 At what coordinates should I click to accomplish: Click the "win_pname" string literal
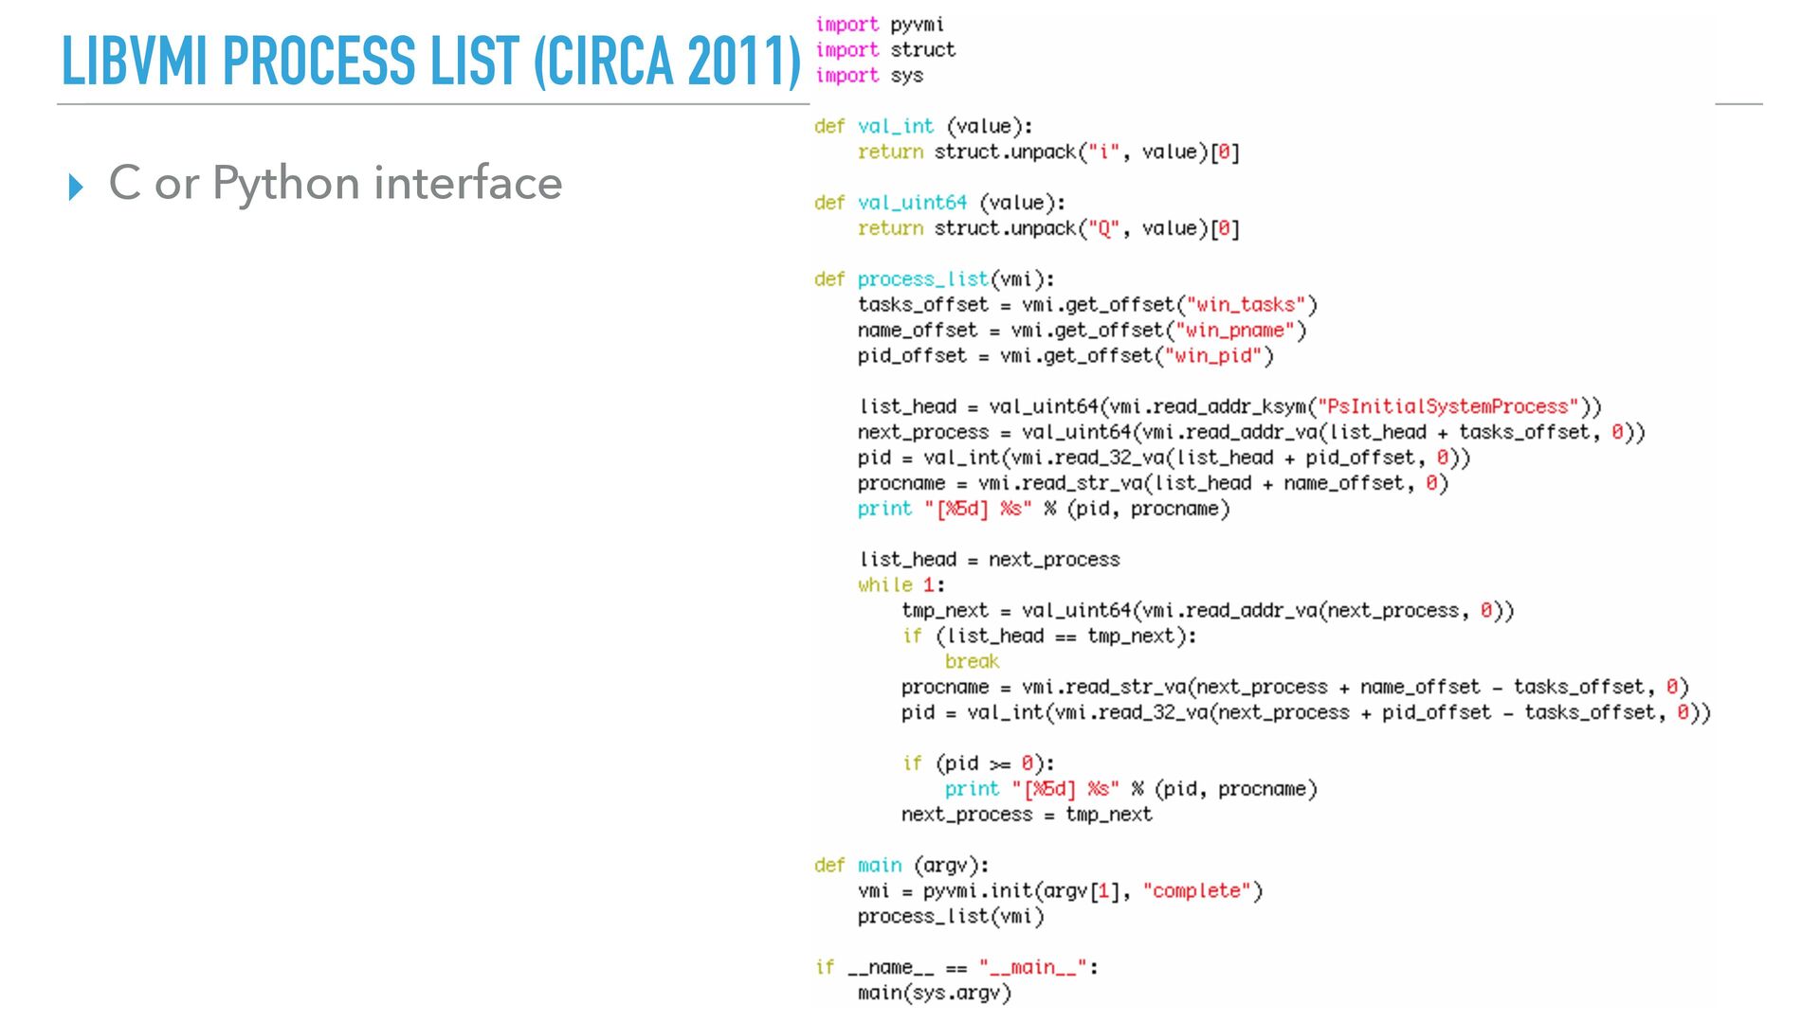(x=1234, y=331)
